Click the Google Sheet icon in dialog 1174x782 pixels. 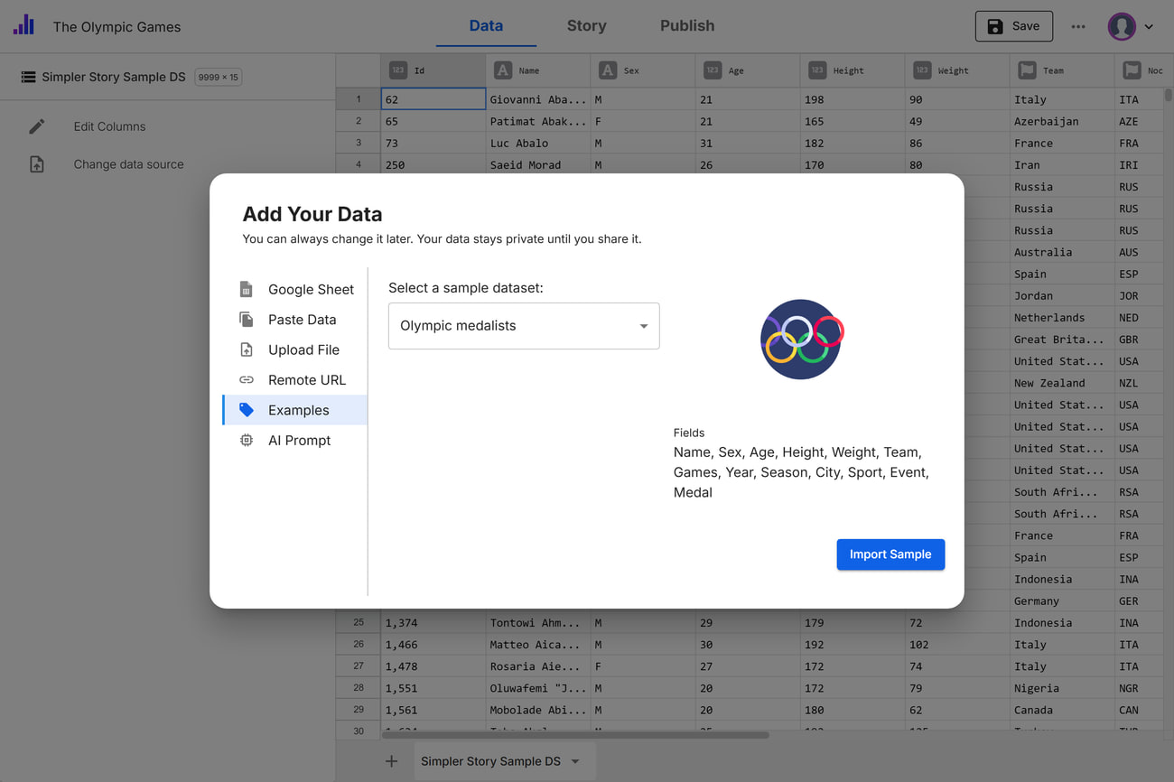point(246,289)
